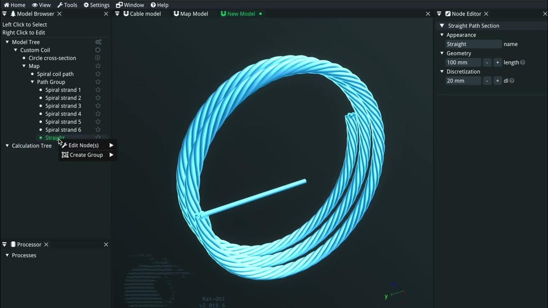This screenshot has height=308, width=548.
Task: Close the Model Browser tab with its X
Action: (x=60, y=14)
